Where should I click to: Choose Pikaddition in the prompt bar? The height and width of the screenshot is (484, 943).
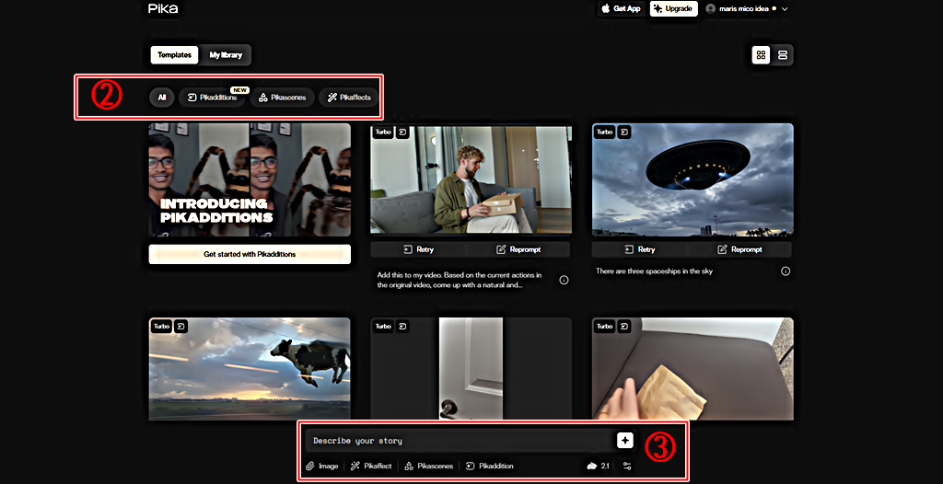coord(490,466)
